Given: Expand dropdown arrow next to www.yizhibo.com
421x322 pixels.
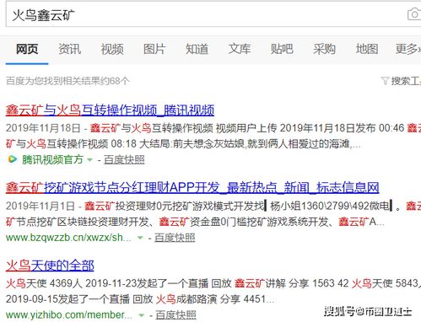Looking at the screenshot, I should pos(142,315).
